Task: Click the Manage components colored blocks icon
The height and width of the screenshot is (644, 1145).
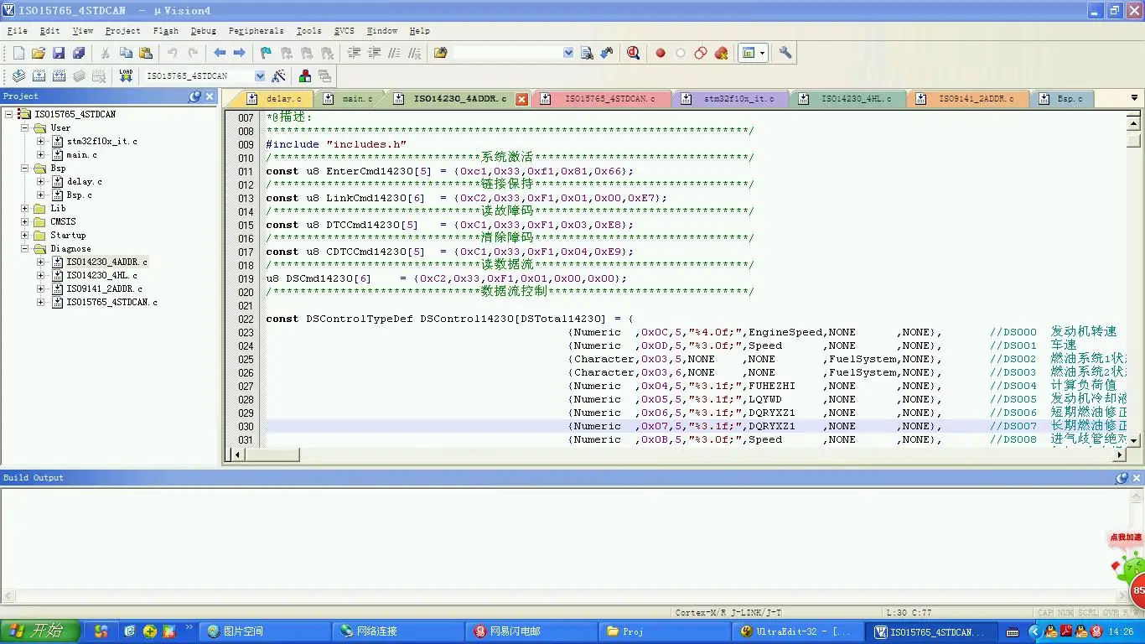Action: pyautogui.click(x=305, y=75)
